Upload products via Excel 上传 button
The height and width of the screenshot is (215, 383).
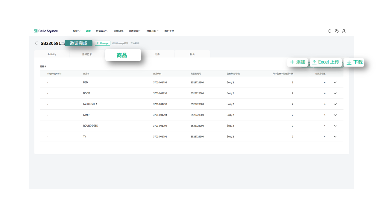tap(326, 62)
